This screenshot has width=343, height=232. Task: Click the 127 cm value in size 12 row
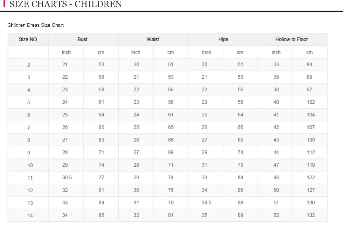(x=311, y=190)
